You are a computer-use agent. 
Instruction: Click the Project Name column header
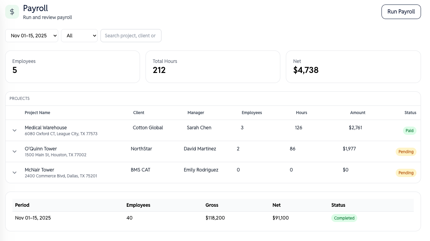click(x=37, y=113)
